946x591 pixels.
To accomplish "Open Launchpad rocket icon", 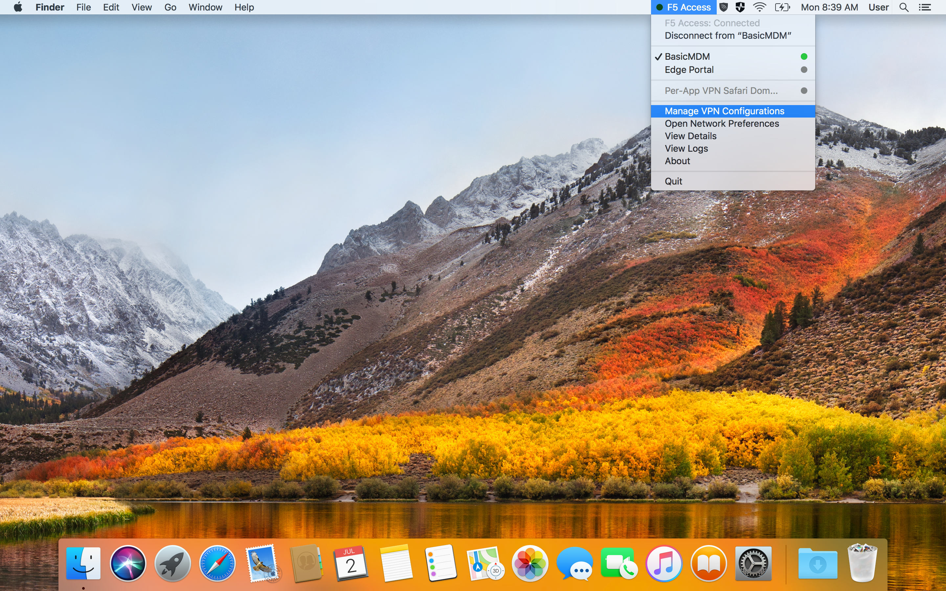I will [x=172, y=563].
